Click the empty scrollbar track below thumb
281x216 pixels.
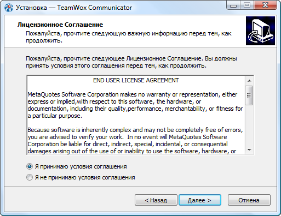tap(249, 125)
